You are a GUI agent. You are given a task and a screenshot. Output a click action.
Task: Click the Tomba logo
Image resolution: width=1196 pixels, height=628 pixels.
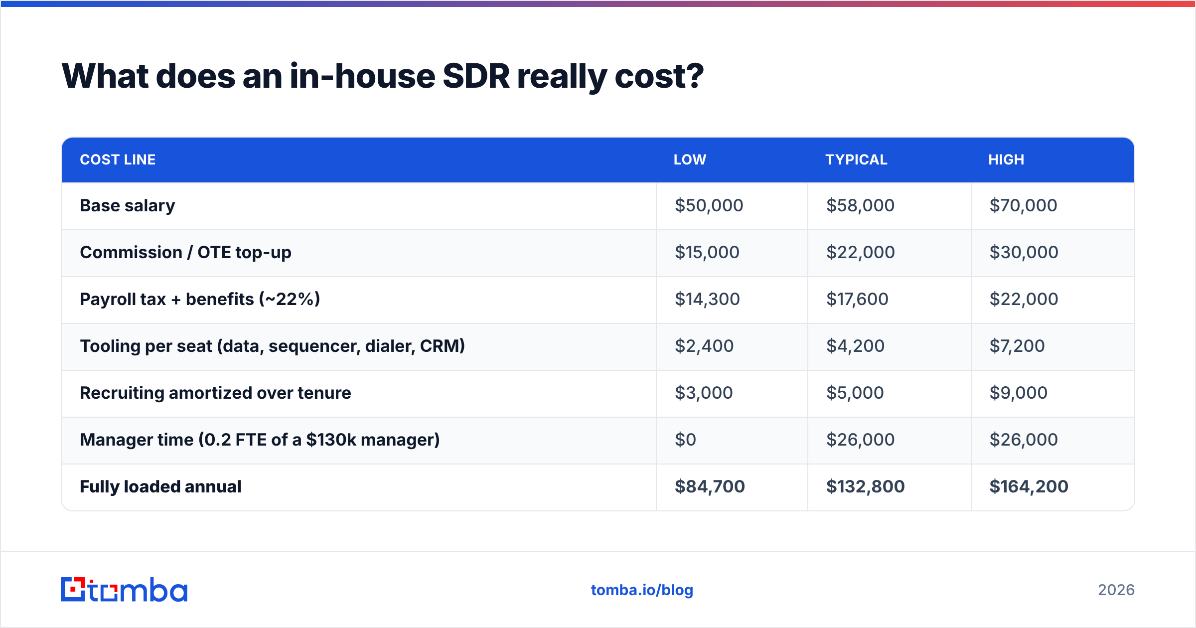(124, 590)
